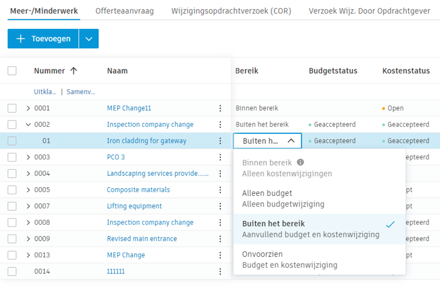Collapse the expanded row 0002

pos(28,125)
